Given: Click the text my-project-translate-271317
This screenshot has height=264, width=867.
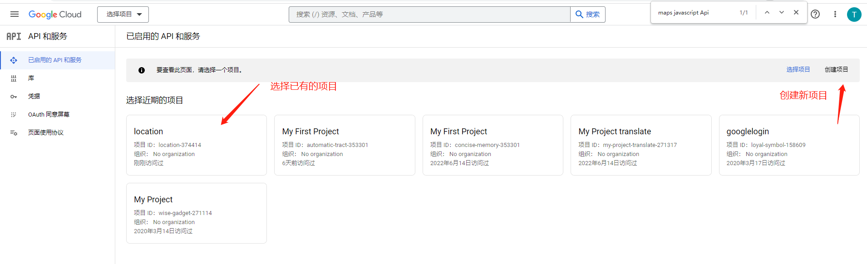Looking at the screenshot, I should pyautogui.click(x=640, y=145).
